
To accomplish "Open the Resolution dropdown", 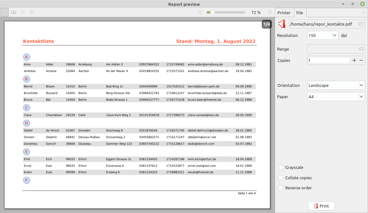I will 335,35.
